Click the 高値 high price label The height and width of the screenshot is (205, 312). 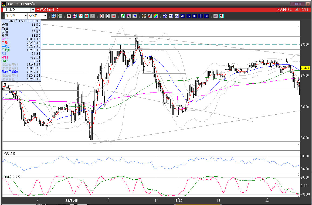tap(5, 28)
